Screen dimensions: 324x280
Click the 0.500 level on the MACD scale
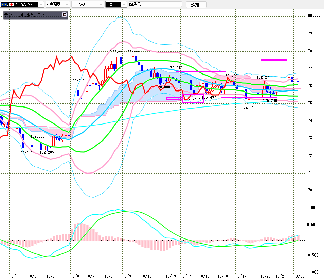coord(312,225)
